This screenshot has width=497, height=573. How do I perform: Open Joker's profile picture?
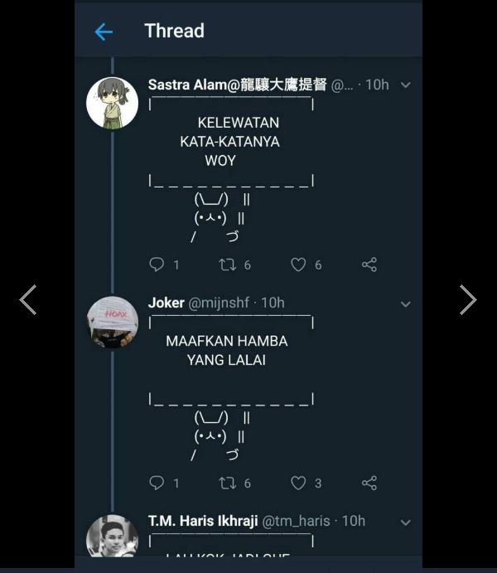pyautogui.click(x=112, y=321)
